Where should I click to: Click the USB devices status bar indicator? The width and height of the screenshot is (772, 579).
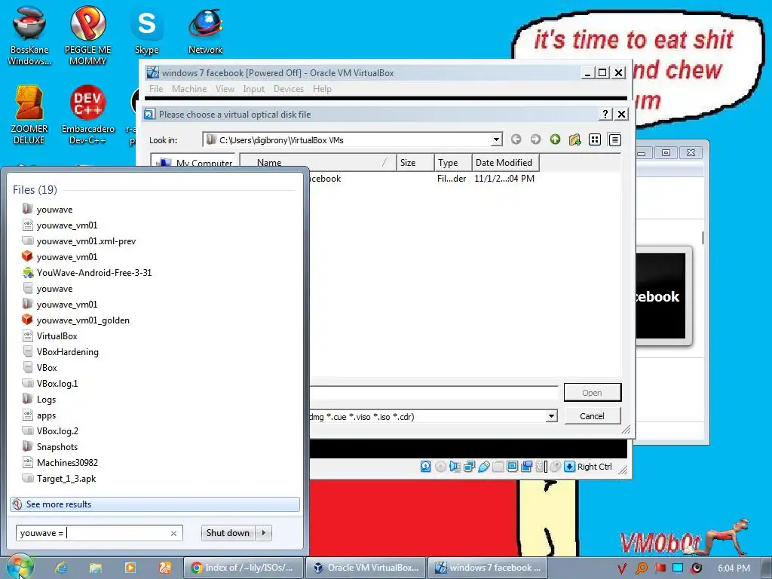click(483, 466)
